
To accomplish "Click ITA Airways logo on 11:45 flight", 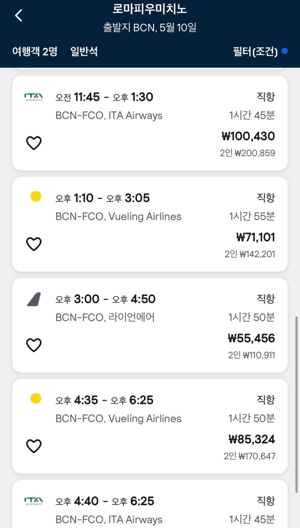I will click(34, 97).
